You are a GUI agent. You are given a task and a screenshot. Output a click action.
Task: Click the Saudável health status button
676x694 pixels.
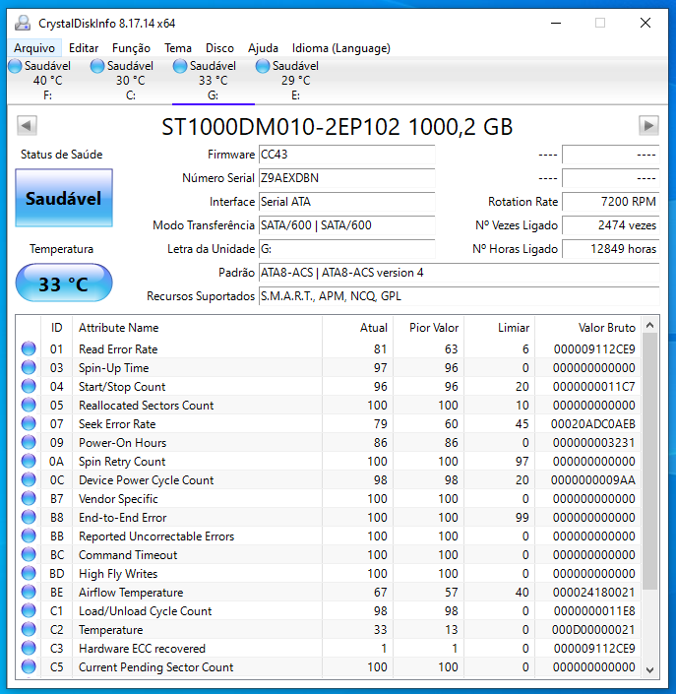(x=64, y=198)
